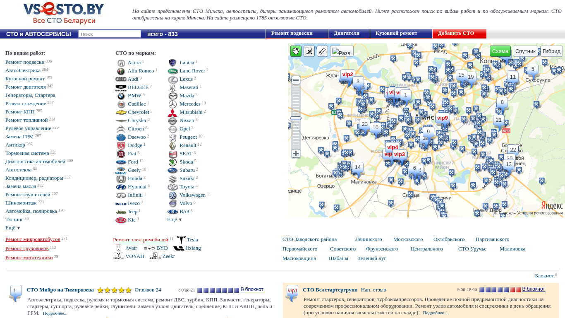Screen dimensions: 565x318
Task: Switch the map to Спутник view
Action: (x=525, y=51)
